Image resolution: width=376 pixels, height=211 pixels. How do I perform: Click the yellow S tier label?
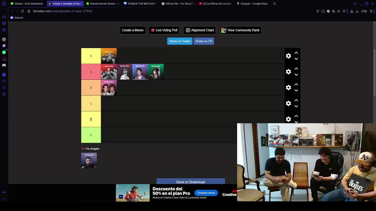point(91,56)
